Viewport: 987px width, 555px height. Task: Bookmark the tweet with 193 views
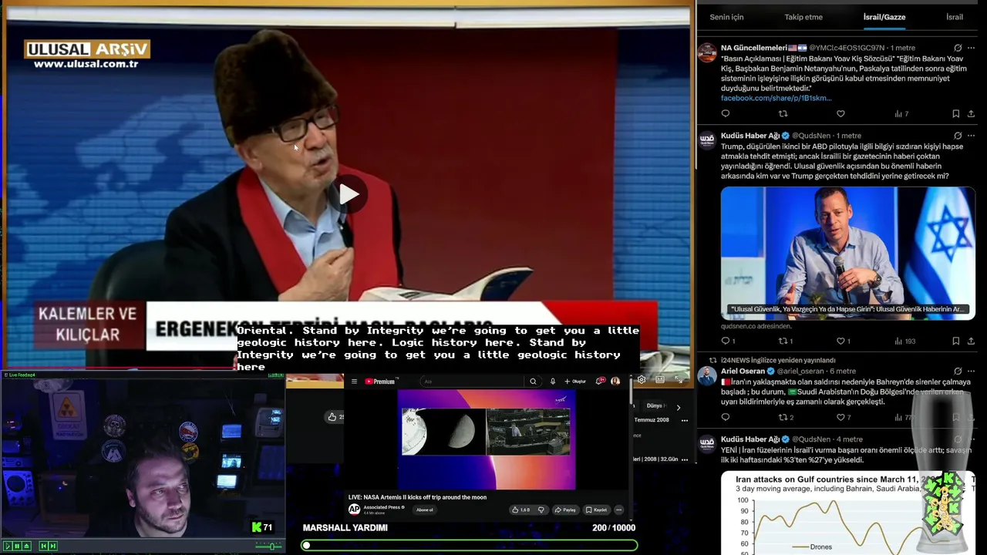[x=955, y=341]
